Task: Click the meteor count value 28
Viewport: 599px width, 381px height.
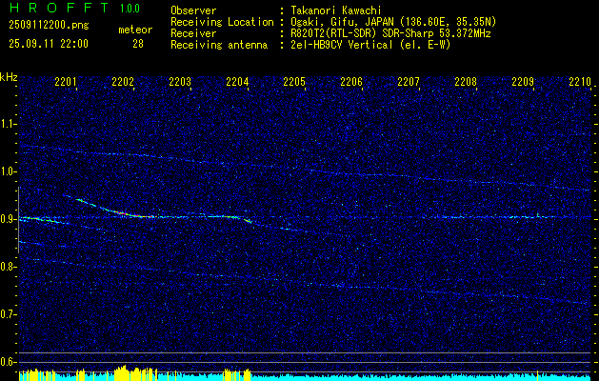Action: point(138,44)
